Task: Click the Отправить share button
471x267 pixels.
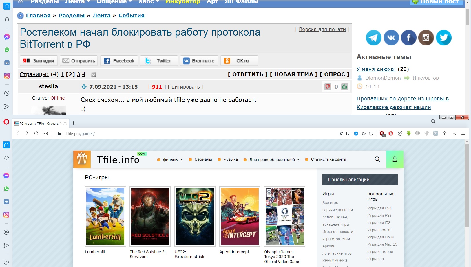Action: (79, 61)
